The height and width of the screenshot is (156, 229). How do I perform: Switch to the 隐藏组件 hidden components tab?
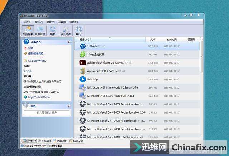(x=60, y=141)
